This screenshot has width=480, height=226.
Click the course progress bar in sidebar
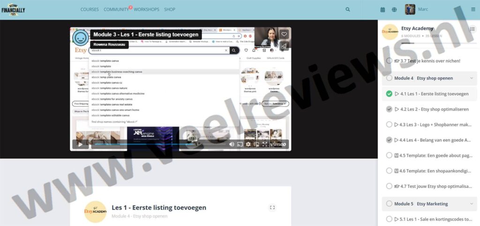(439, 43)
